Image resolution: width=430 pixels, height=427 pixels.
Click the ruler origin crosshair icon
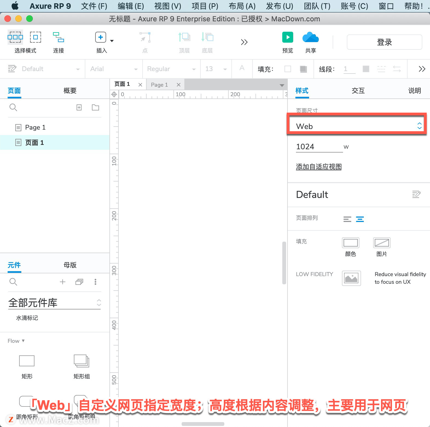pos(114,94)
